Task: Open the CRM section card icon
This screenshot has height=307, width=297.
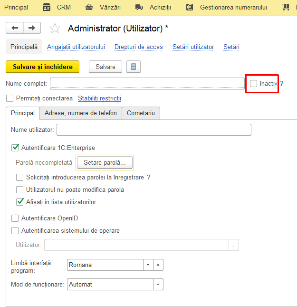Action: 47,8
